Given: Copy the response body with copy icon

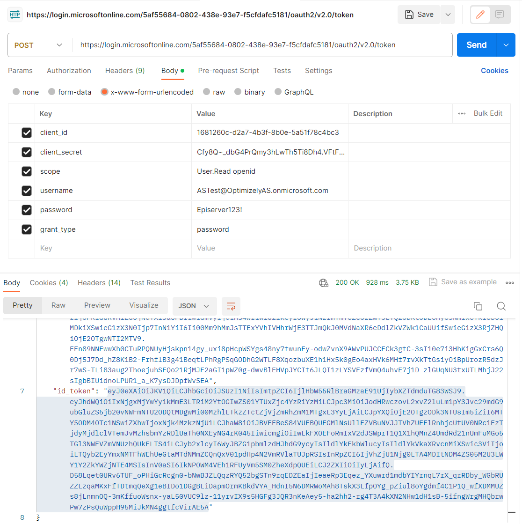Looking at the screenshot, I should click(x=478, y=306).
